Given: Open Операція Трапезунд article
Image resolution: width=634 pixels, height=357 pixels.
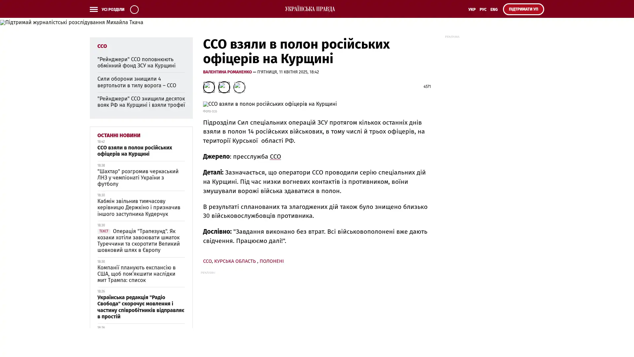Looking at the screenshot, I should click(139, 241).
